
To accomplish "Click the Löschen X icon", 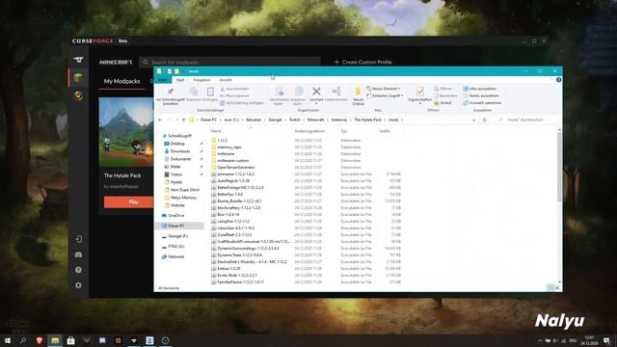I will pos(316,92).
